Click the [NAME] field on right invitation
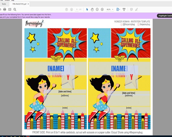Viewport: 172px width, 137px height. pos(119,68)
